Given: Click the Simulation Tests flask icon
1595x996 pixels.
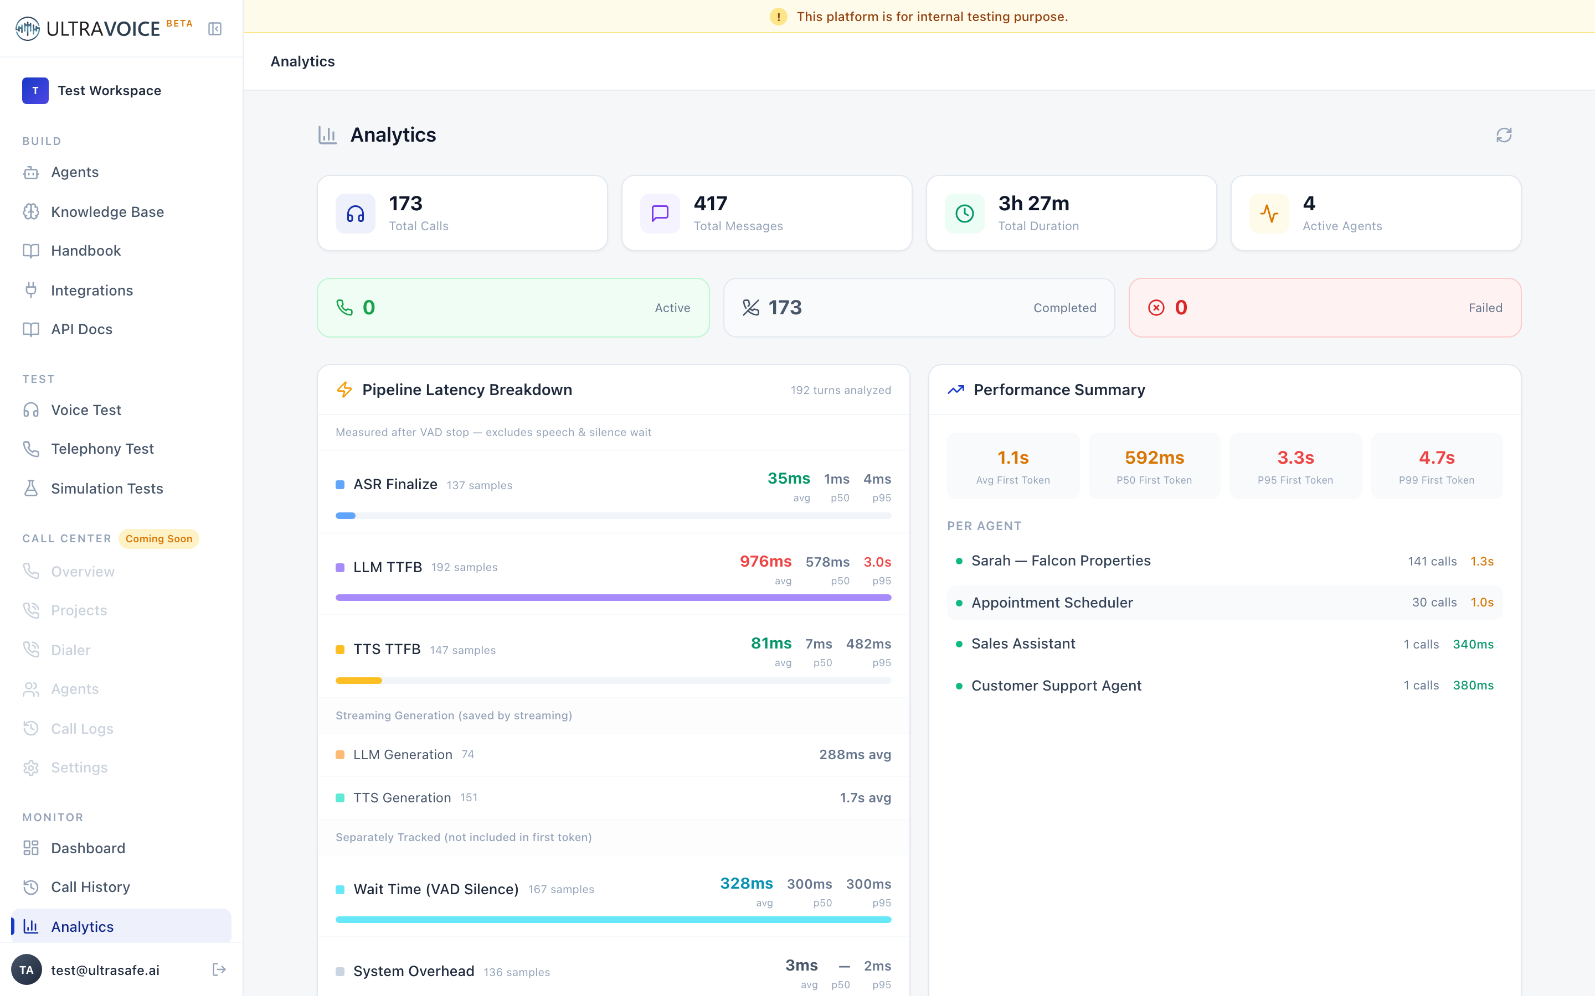Looking at the screenshot, I should tap(31, 488).
